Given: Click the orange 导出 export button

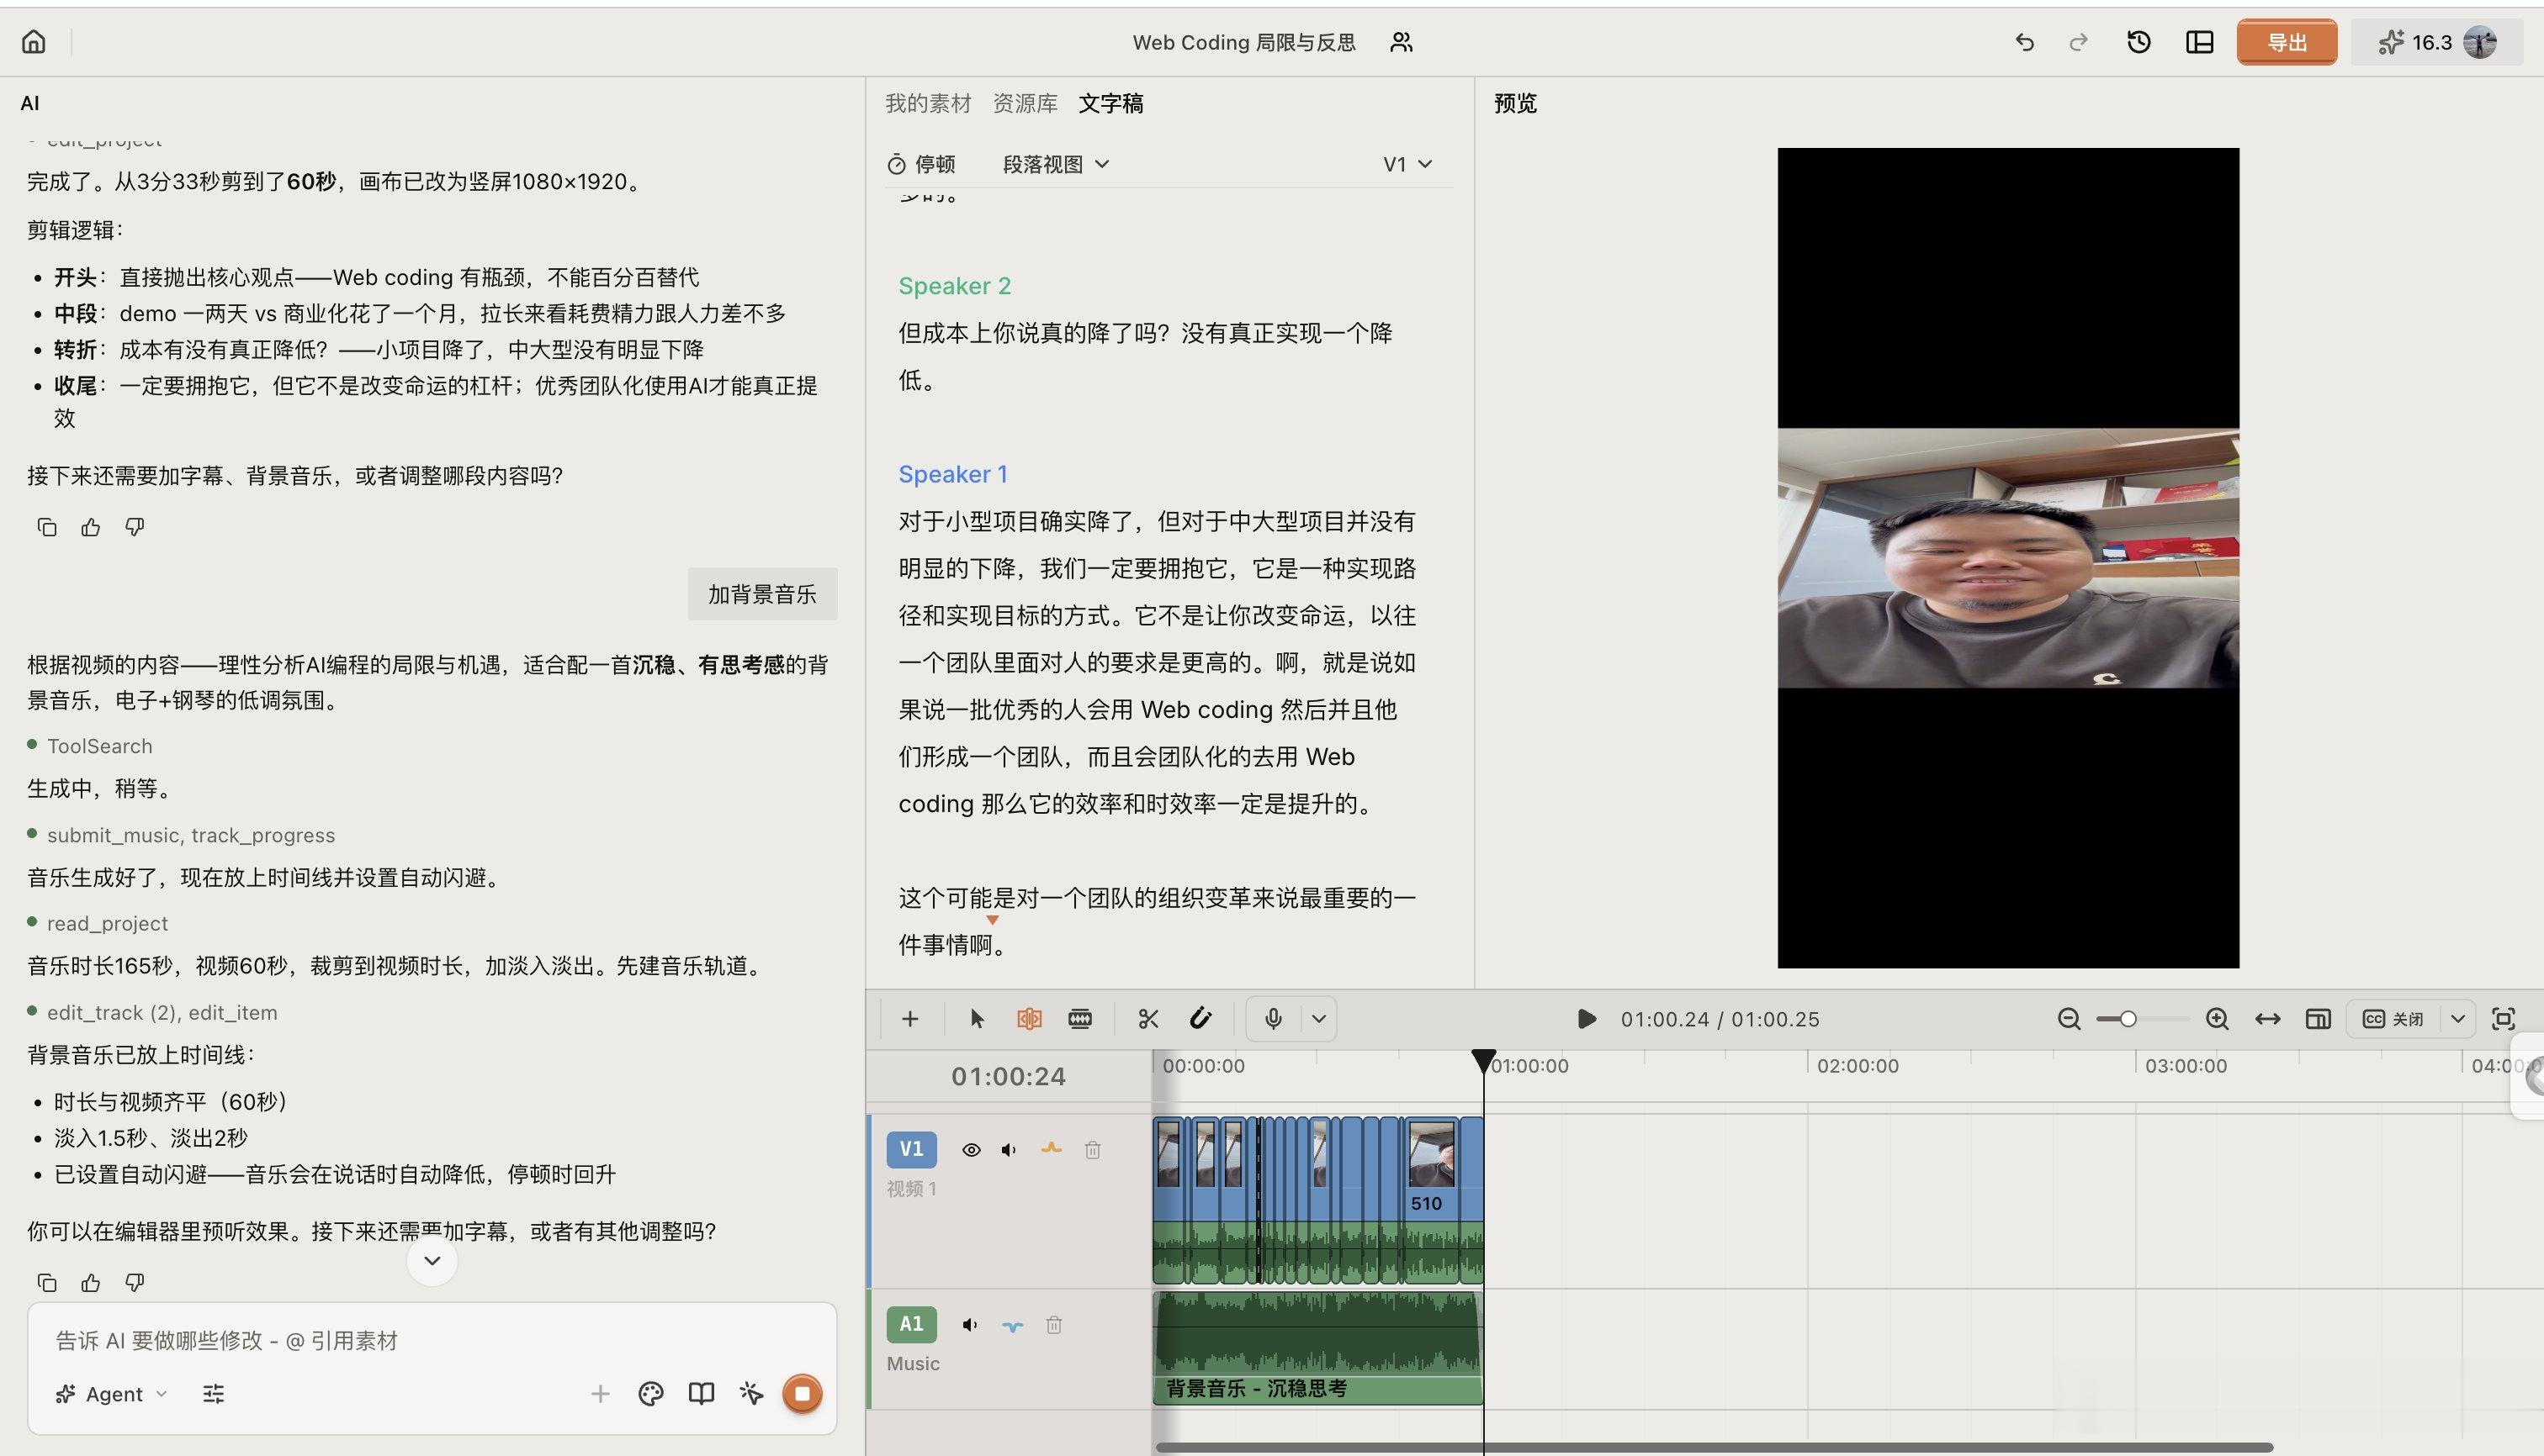Looking at the screenshot, I should click(x=2287, y=42).
